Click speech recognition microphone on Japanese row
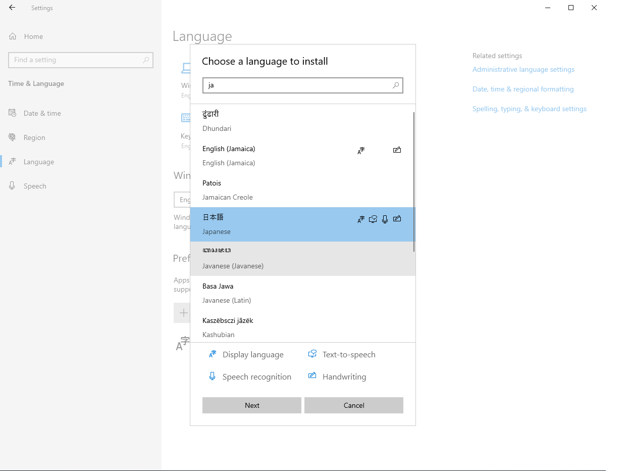 pyautogui.click(x=385, y=219)
